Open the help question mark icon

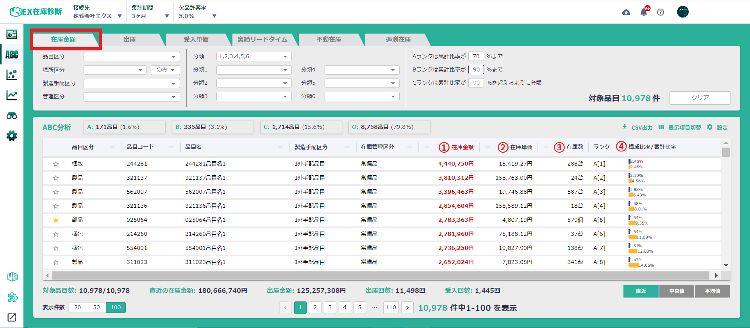661,12
